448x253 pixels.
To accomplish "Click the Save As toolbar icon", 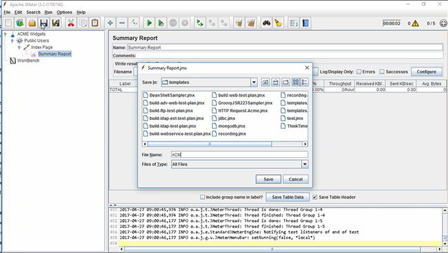I will [56, 23].
